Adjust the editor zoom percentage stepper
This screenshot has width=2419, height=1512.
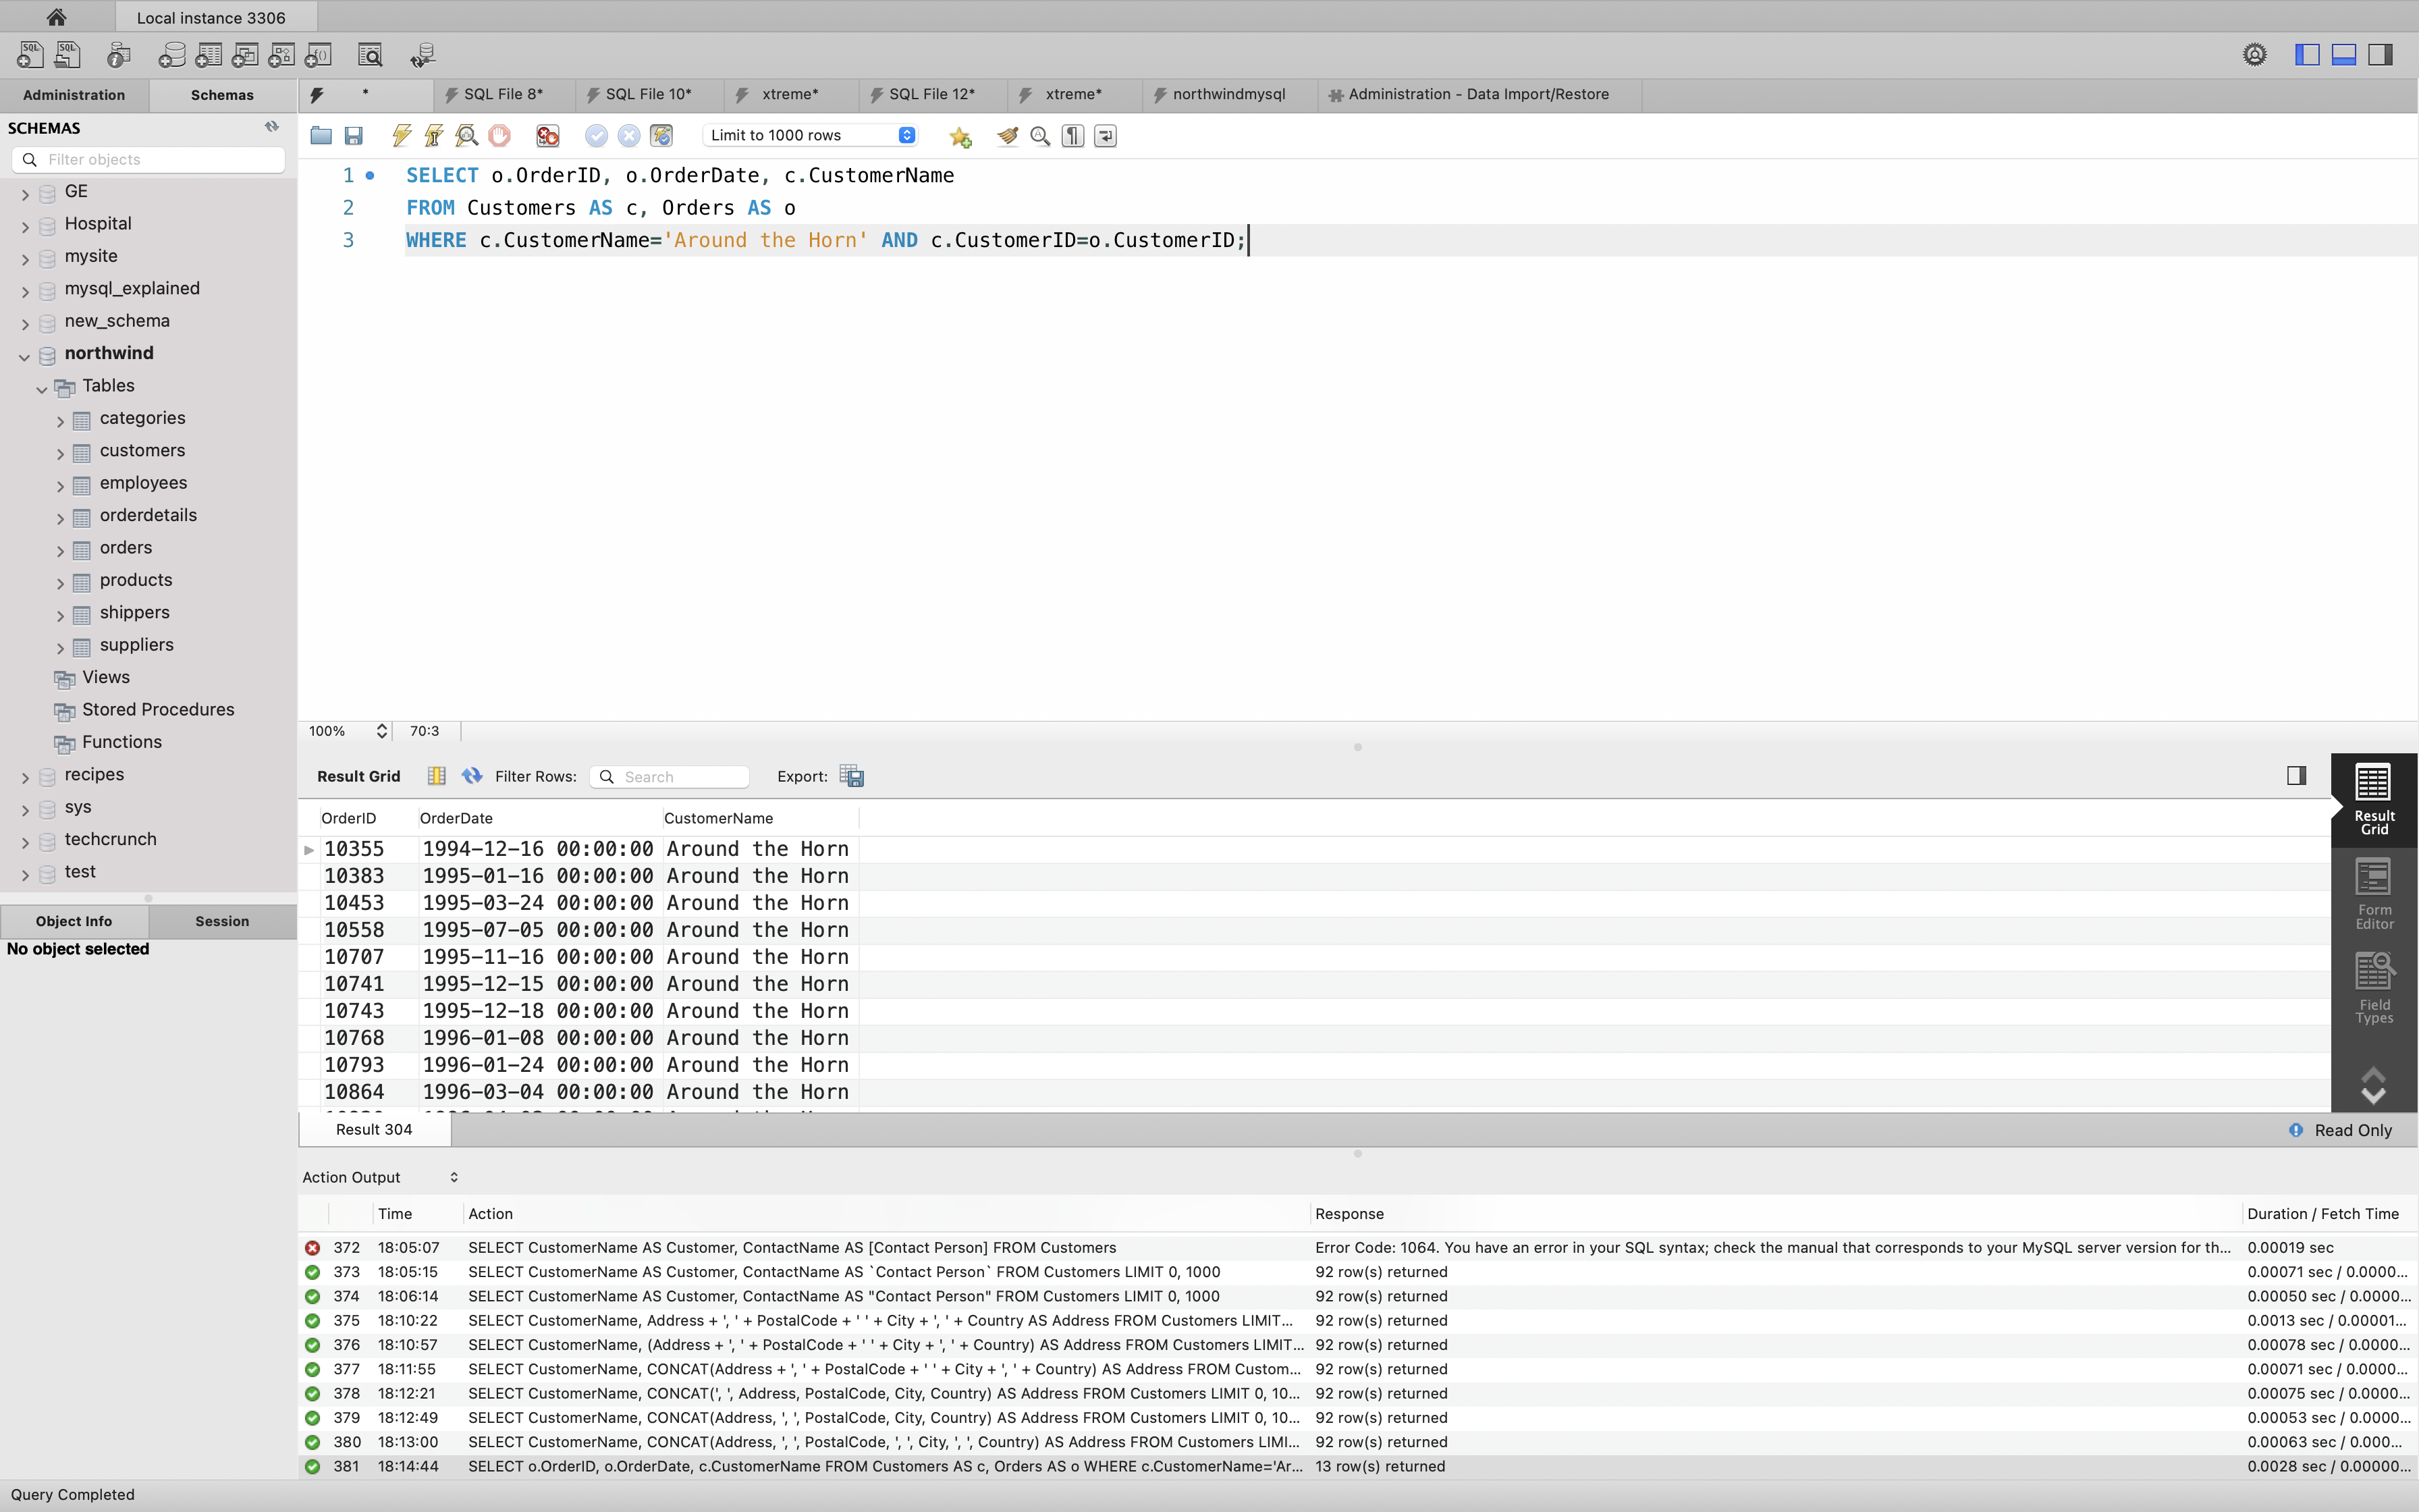pyautogui.click(x=381, y=731)
